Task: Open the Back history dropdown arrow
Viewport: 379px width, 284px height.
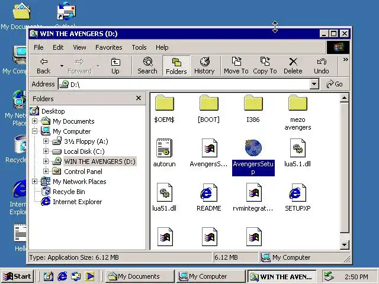Action: tap(62, 66)
